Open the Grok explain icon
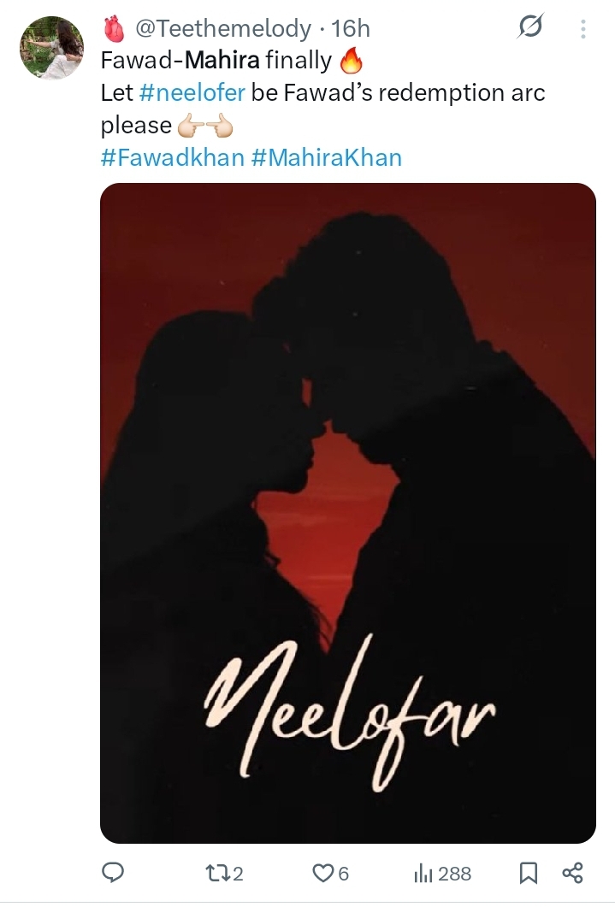 point(530,27)
